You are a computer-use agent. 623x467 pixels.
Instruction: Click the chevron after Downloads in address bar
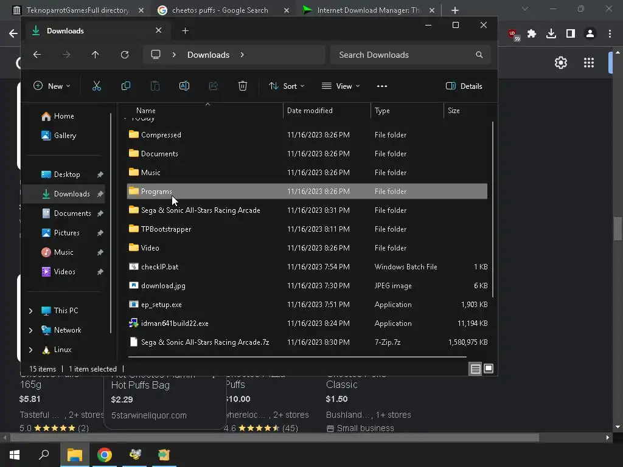point(242,55)
